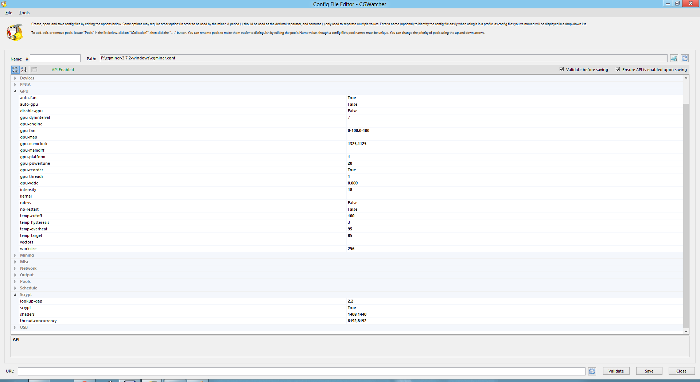Screen dimensions: 700x382
Task: Open the window system menu icon
Action: 4,4
